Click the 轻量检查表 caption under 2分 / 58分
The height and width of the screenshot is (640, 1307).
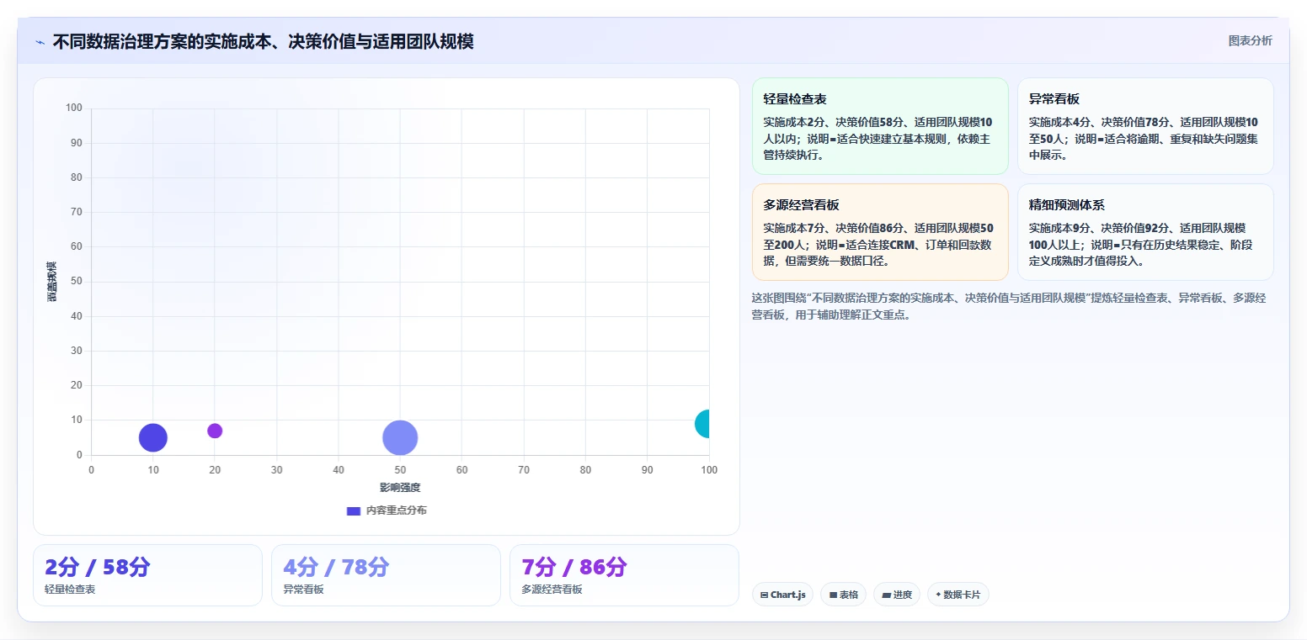70,590
